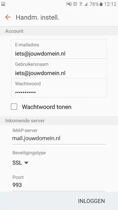
Task: Tap the battery icon in status bar
Action: (x=101, y=4)
